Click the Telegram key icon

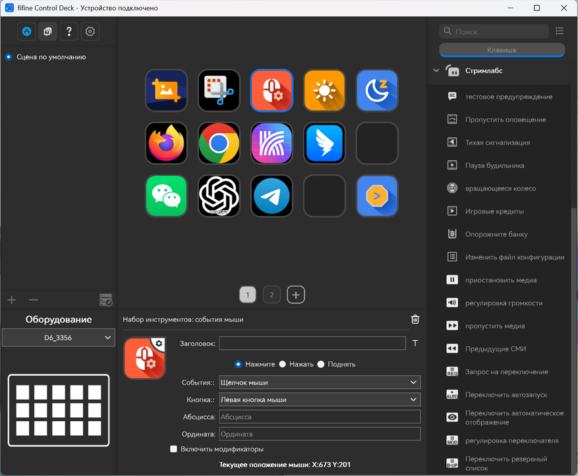tap(272, 196)
